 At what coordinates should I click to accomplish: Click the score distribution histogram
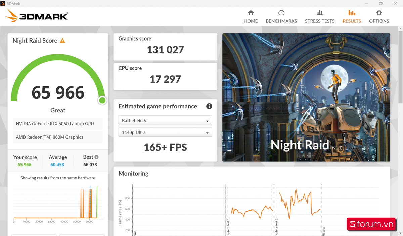click(58, 204)
